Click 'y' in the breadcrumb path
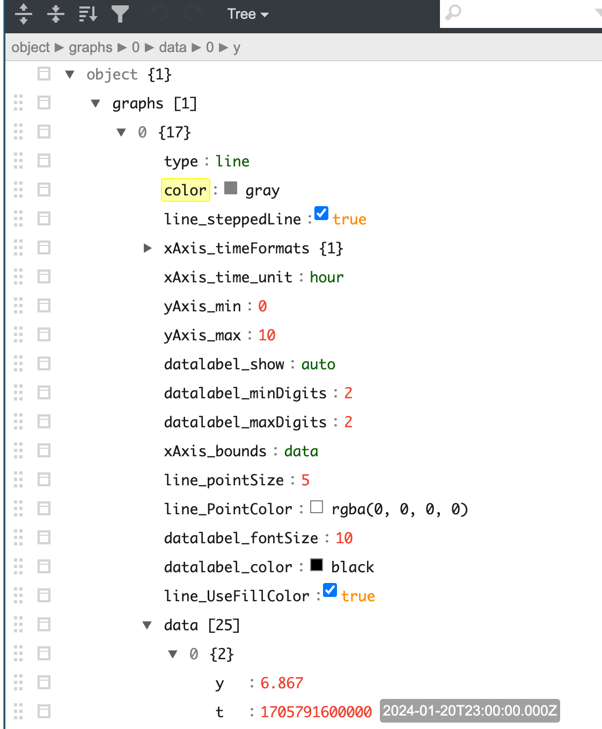 237,47
